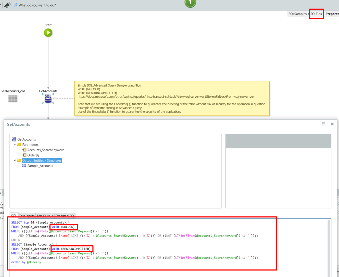Viewport: 339px width, 277px height.
Task: Switch to the Test Output tab
Action: pyautogui.click(x=45, y=216)
